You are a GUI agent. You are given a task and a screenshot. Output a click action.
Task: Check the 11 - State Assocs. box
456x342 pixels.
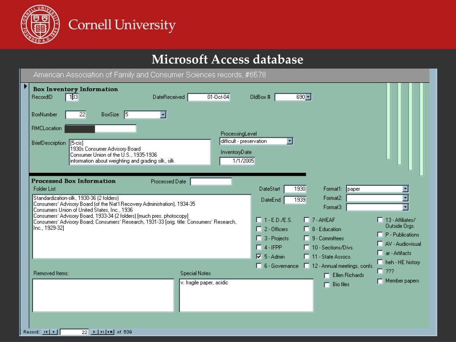[306, 256]
